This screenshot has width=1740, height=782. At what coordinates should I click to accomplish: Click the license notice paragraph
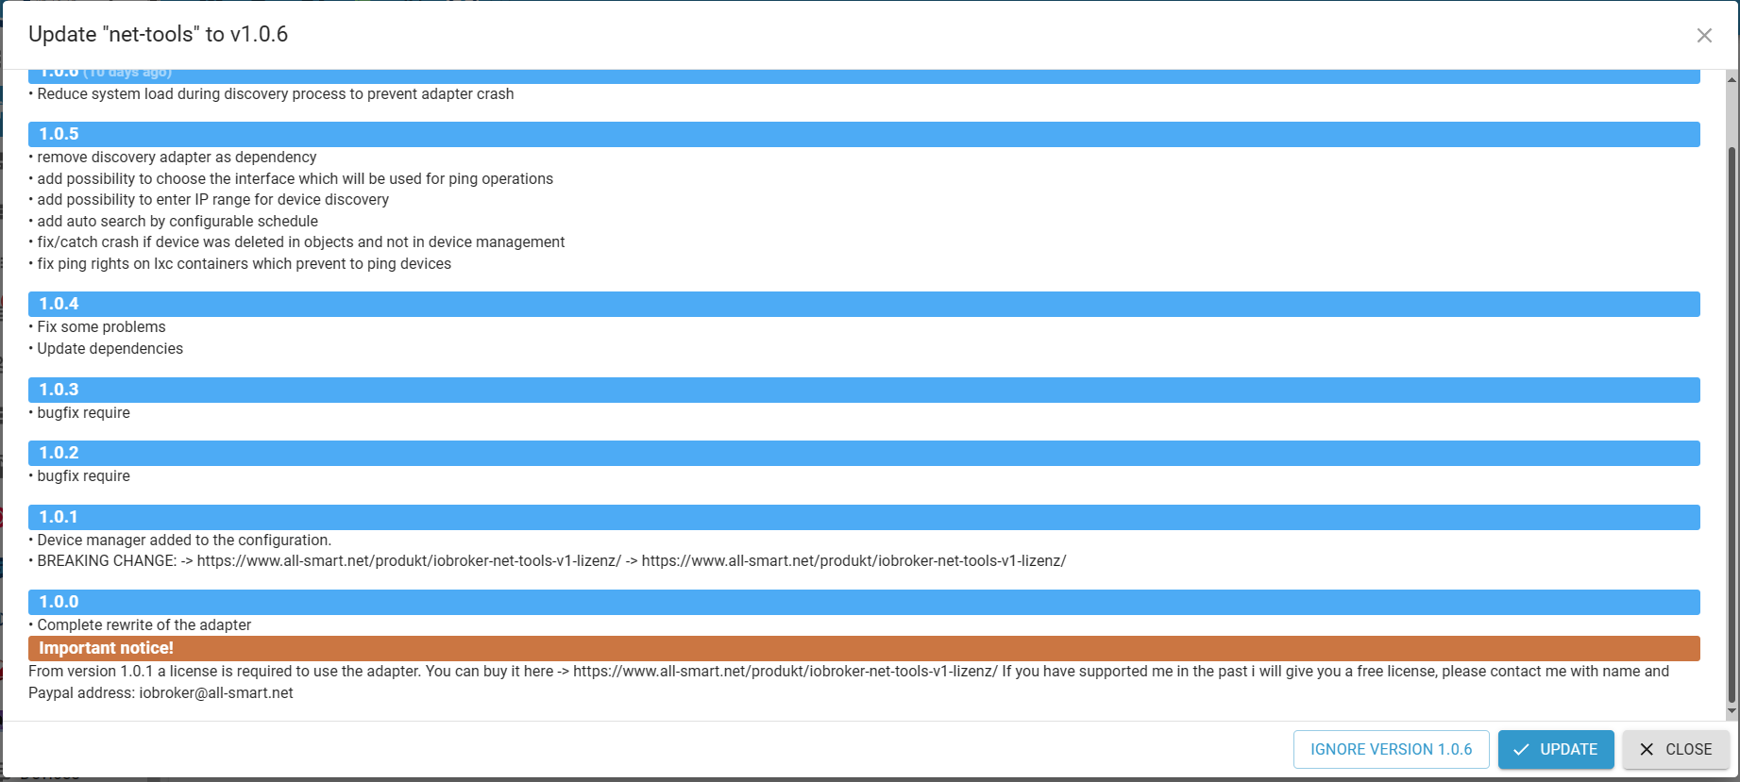coord(849,682)
